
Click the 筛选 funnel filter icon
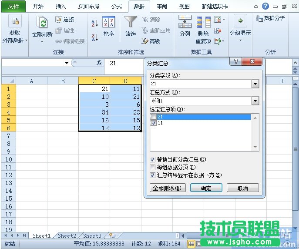[130, 23]
